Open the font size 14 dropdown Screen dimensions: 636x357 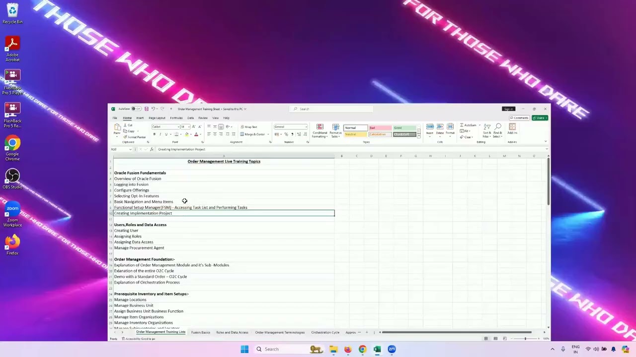pyautogui.click(x=188, y=127)
